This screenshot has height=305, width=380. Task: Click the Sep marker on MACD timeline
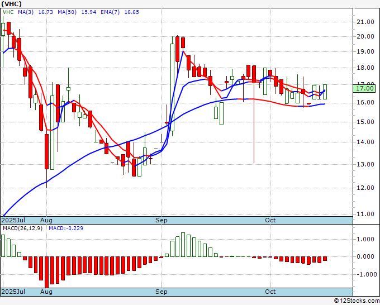point(161,292)
